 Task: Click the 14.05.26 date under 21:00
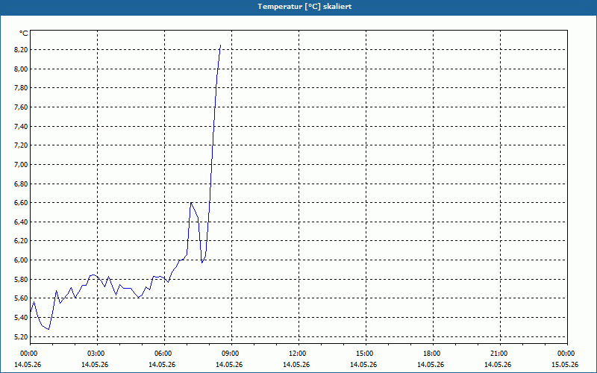[498, 365]
